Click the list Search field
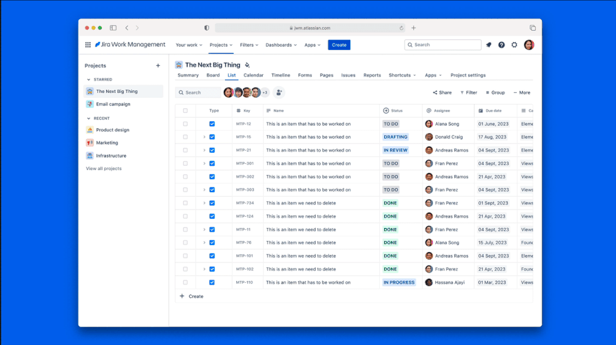The height and width of the screenshot is (345, 616). [198, 92]
